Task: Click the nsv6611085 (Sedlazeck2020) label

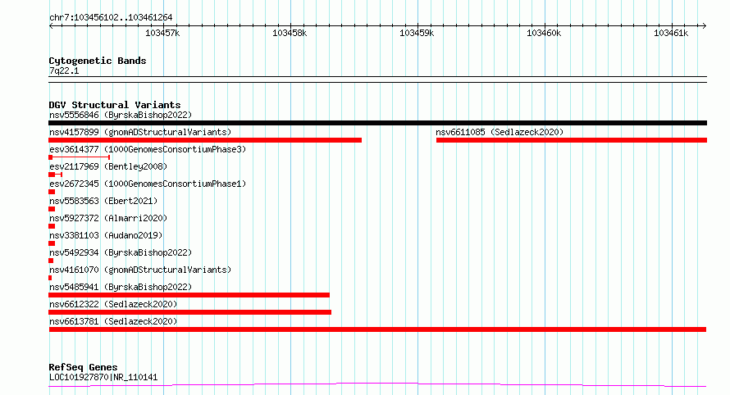Action: click(x=500, y=132)
